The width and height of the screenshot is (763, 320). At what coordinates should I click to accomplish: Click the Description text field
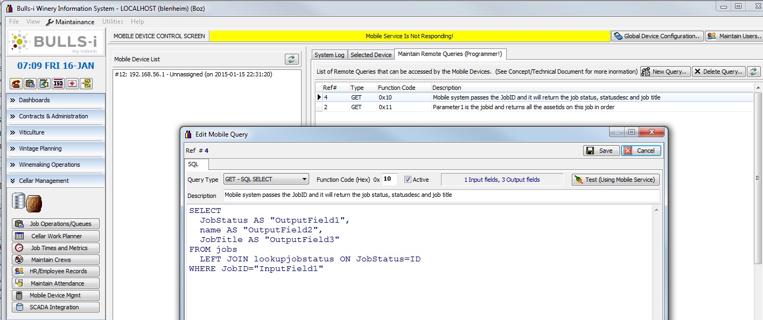(441, 195)
